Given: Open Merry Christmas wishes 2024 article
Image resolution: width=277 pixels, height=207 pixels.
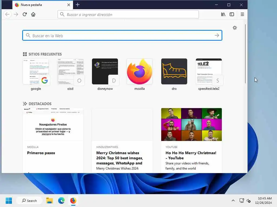Looking at the screenshot, I should (x=122, y=140).
